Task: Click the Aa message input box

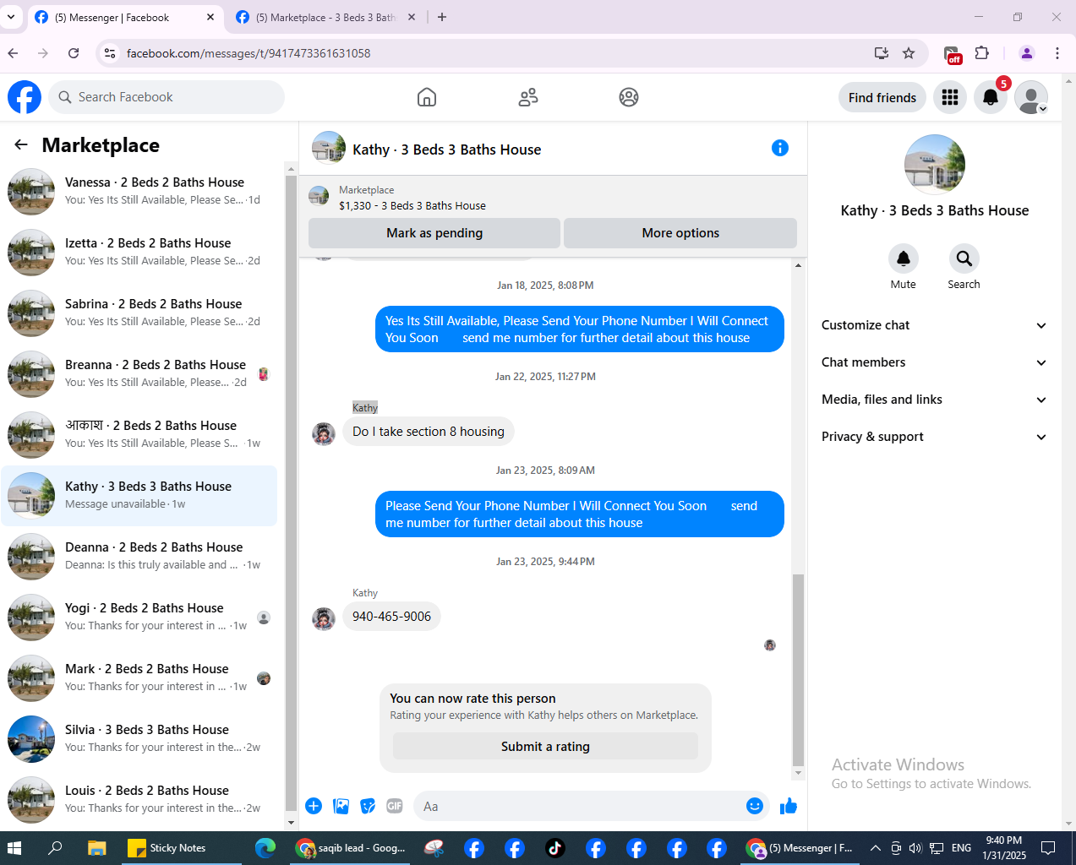Action: tap(579, 806)
